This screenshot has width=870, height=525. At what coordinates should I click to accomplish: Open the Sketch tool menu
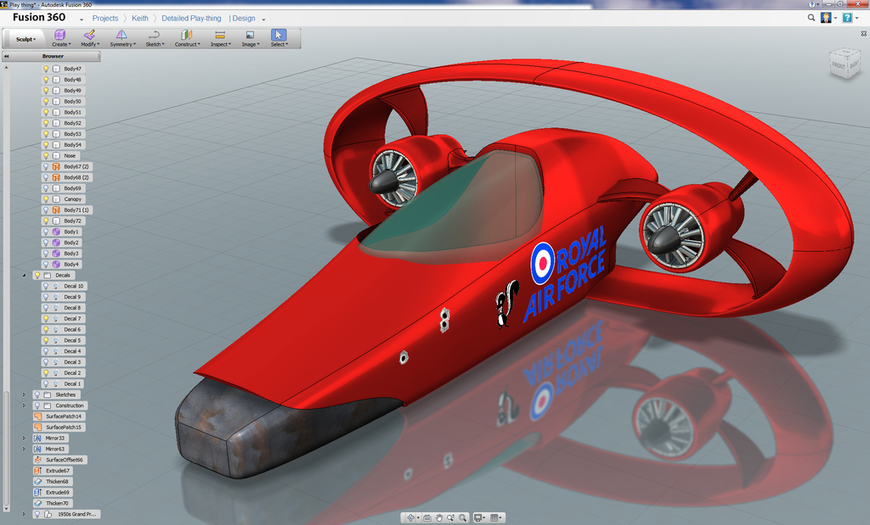pyautogui.click(x=155, y=38)
